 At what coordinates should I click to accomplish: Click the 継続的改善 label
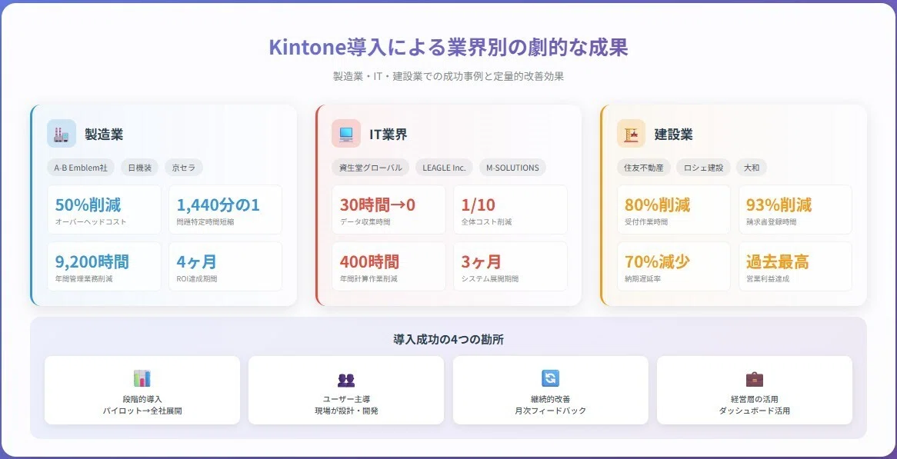550,399
